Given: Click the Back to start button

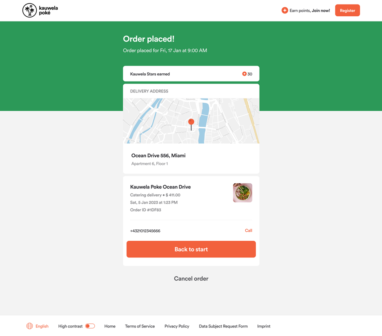Looking at the screenshot, I should (x=191, y=249).
